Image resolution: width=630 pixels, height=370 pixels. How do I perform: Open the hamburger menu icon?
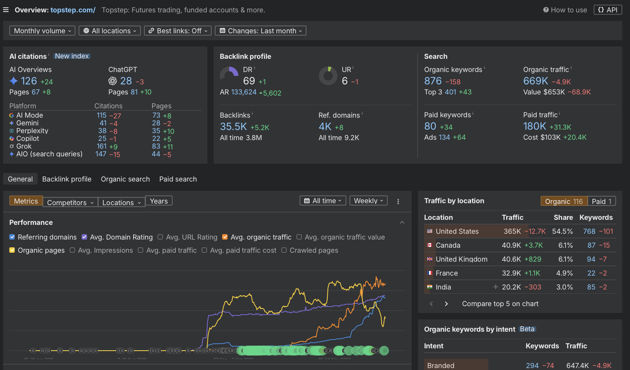point(6,10)
